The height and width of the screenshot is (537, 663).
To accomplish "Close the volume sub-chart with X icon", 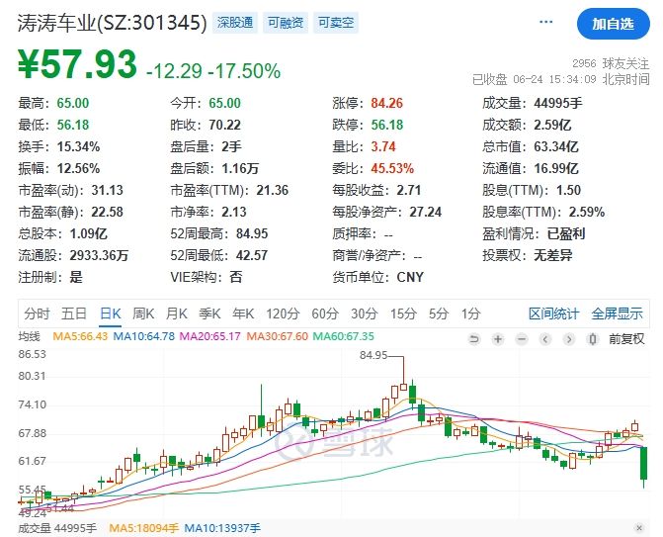I will (639, 528).
